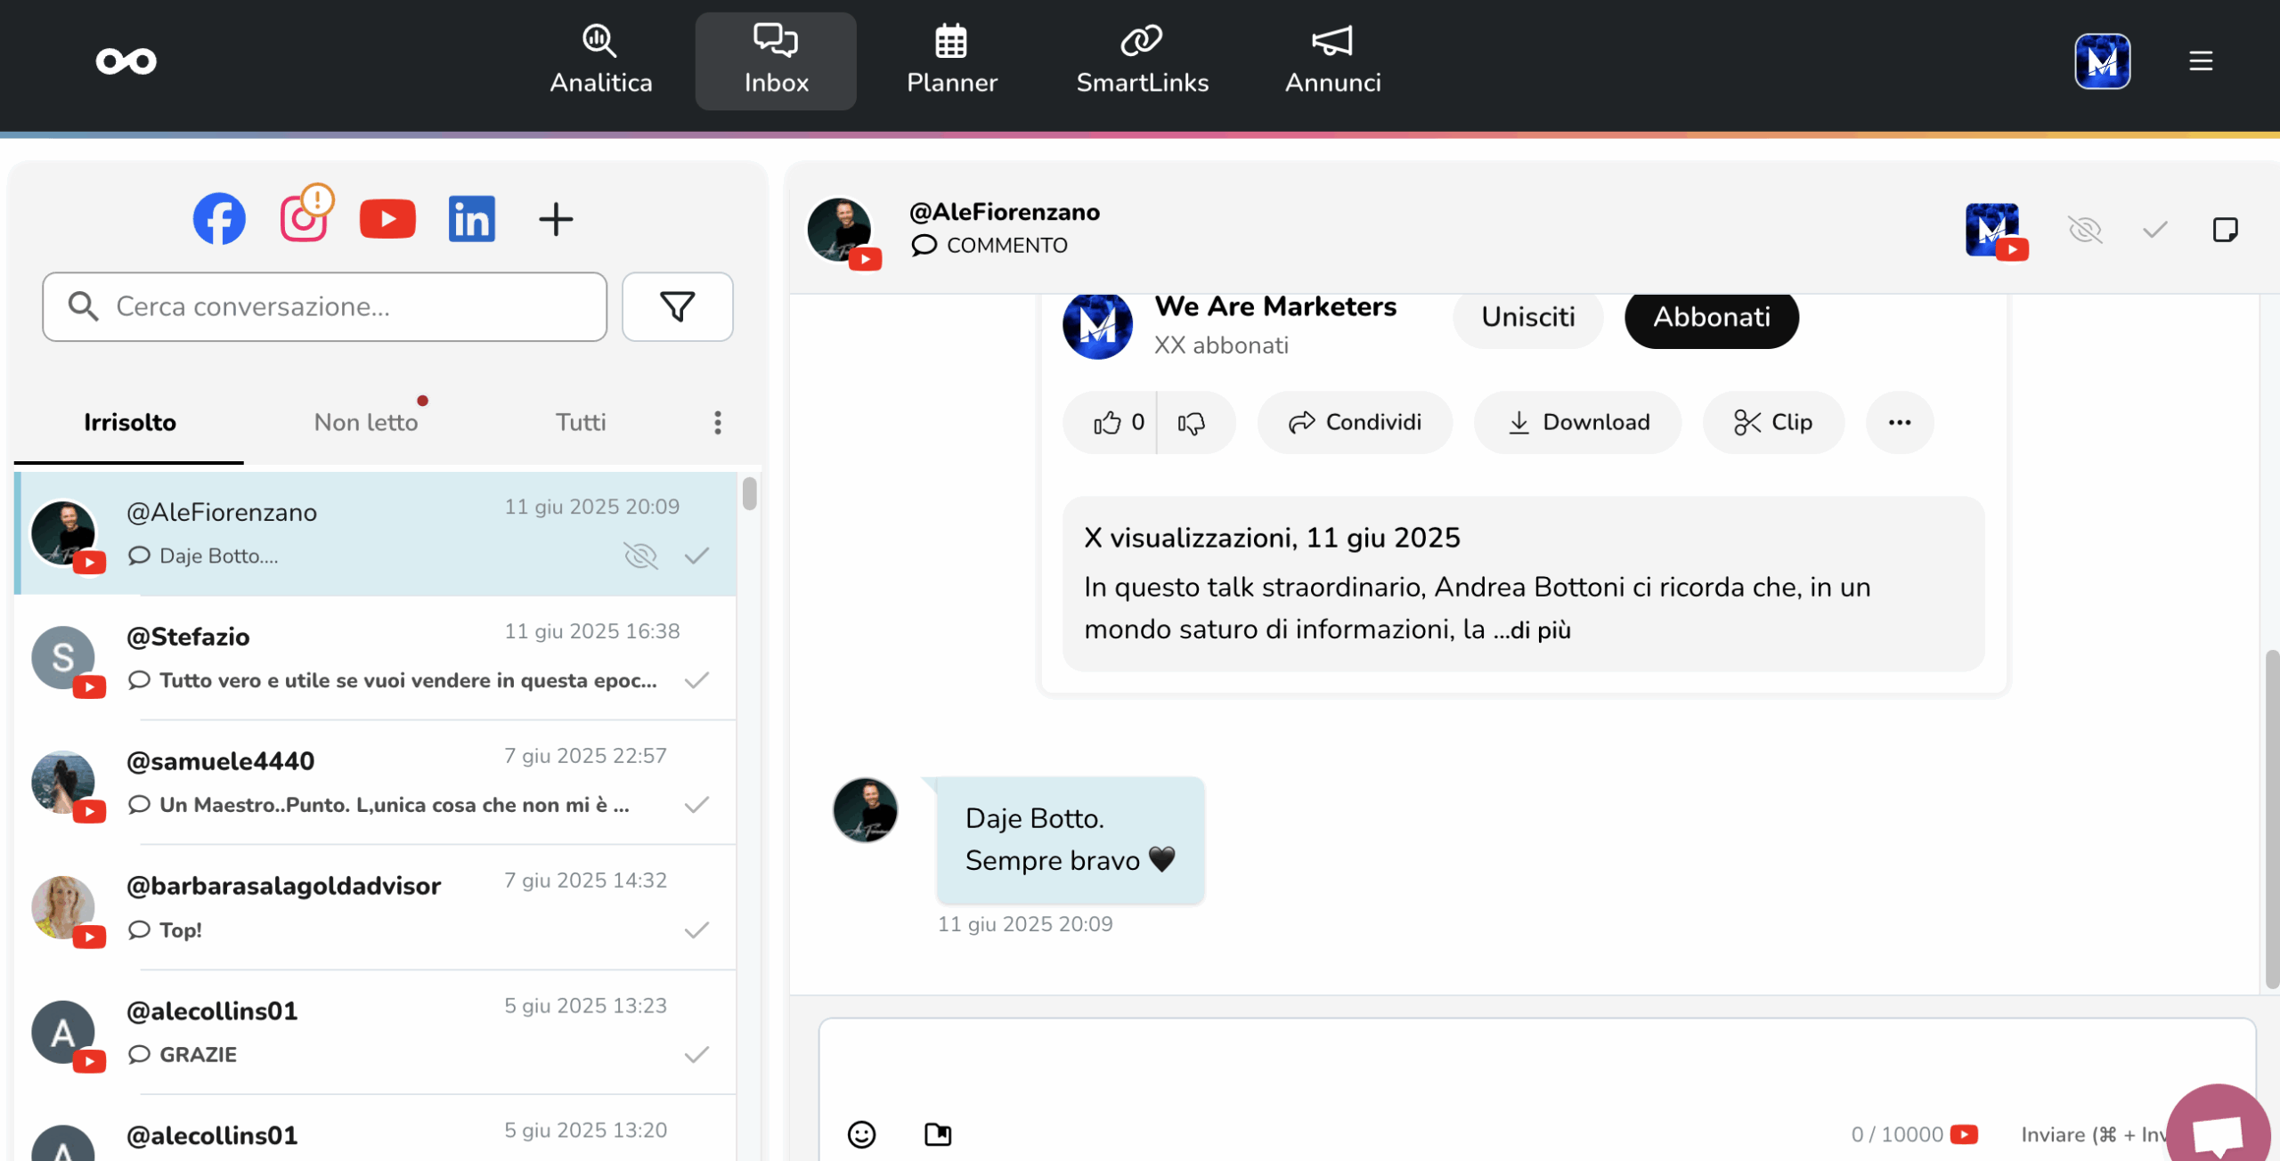
Task: Mark @Stefazio conversation as resolved
Action: [696, 680]
